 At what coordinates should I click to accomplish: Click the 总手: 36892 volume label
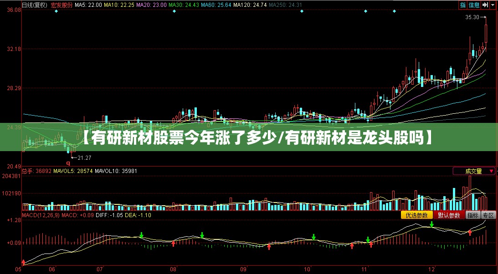[36, 171]
